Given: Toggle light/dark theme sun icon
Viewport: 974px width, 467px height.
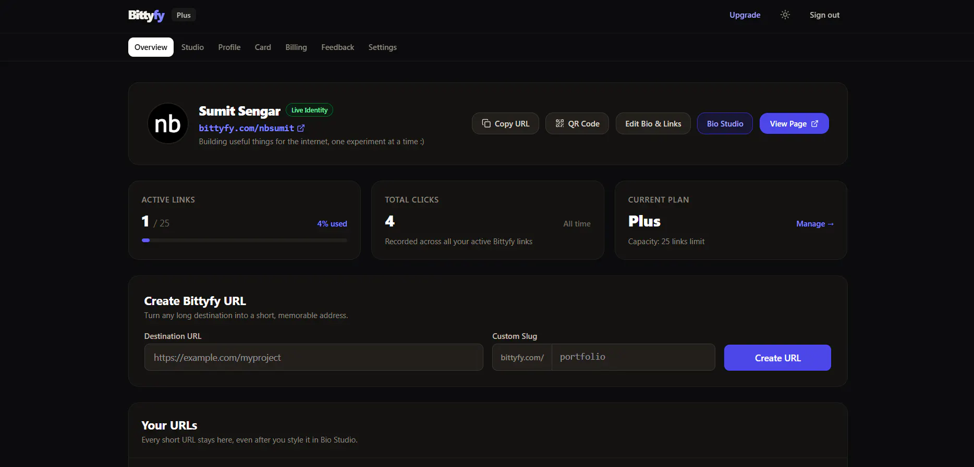Looking at the screenshot, I should 785,15.
